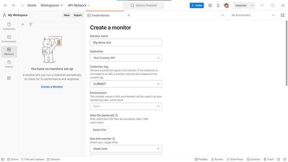
Task: Click the Select File button
Action: (99, 130)
